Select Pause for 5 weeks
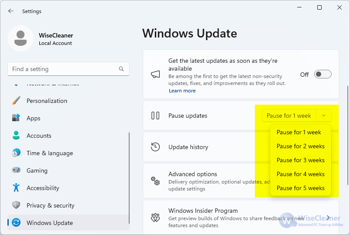 point(300,188)
